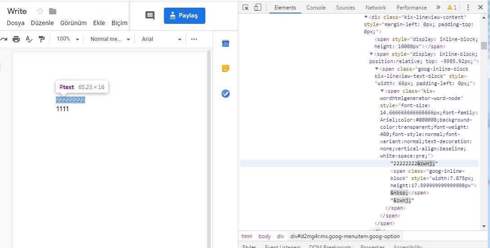Open Google Keep lightbulb icon
Image resolution: width=490 pixels, height=248 pixels.
click(226, 68)
